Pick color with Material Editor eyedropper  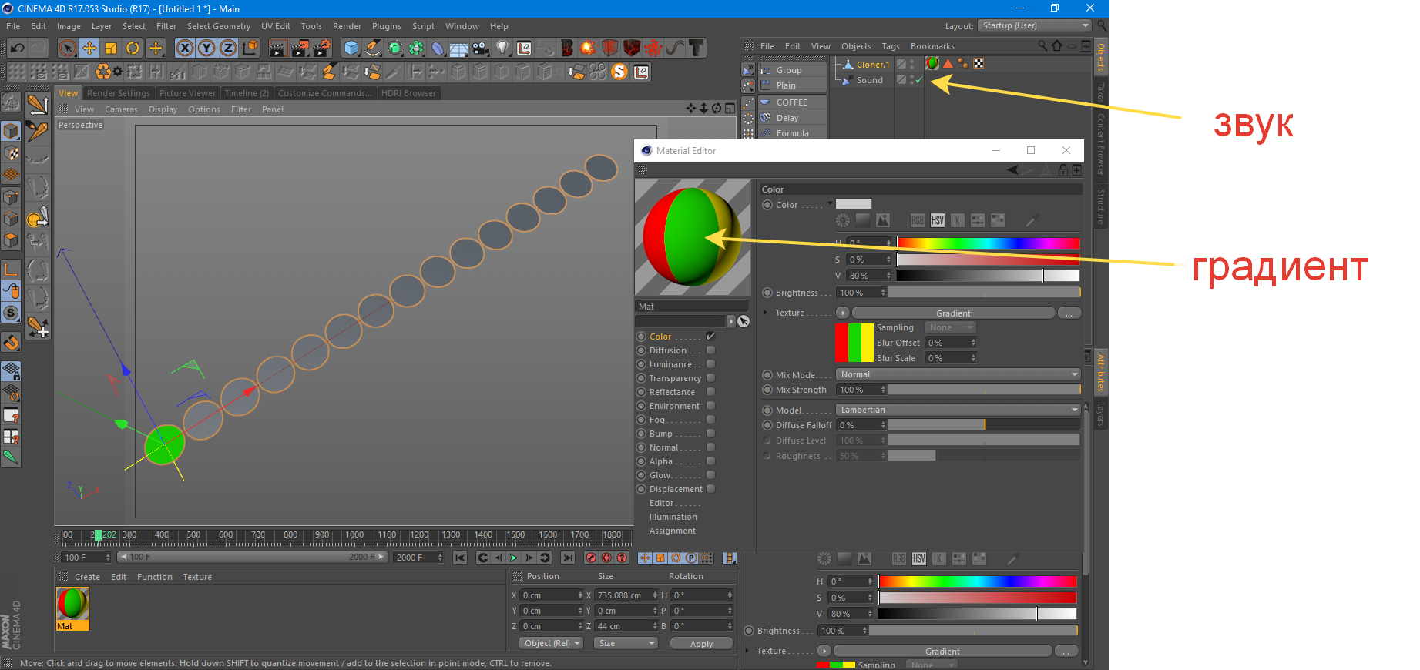click(x=1032, y=220)
